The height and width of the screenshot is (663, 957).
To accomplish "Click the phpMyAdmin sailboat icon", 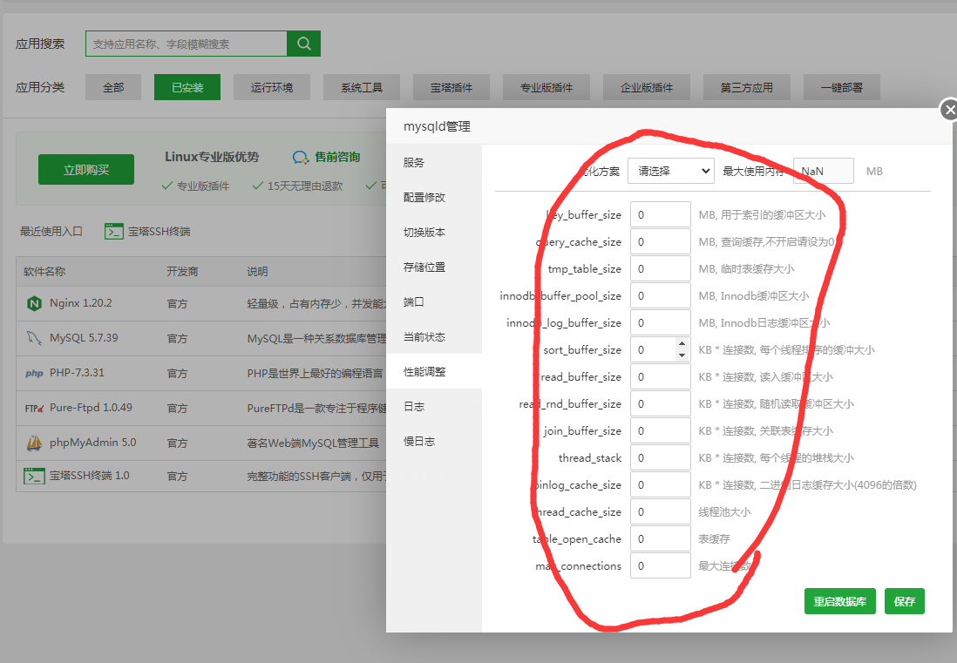I will point(34,443).
